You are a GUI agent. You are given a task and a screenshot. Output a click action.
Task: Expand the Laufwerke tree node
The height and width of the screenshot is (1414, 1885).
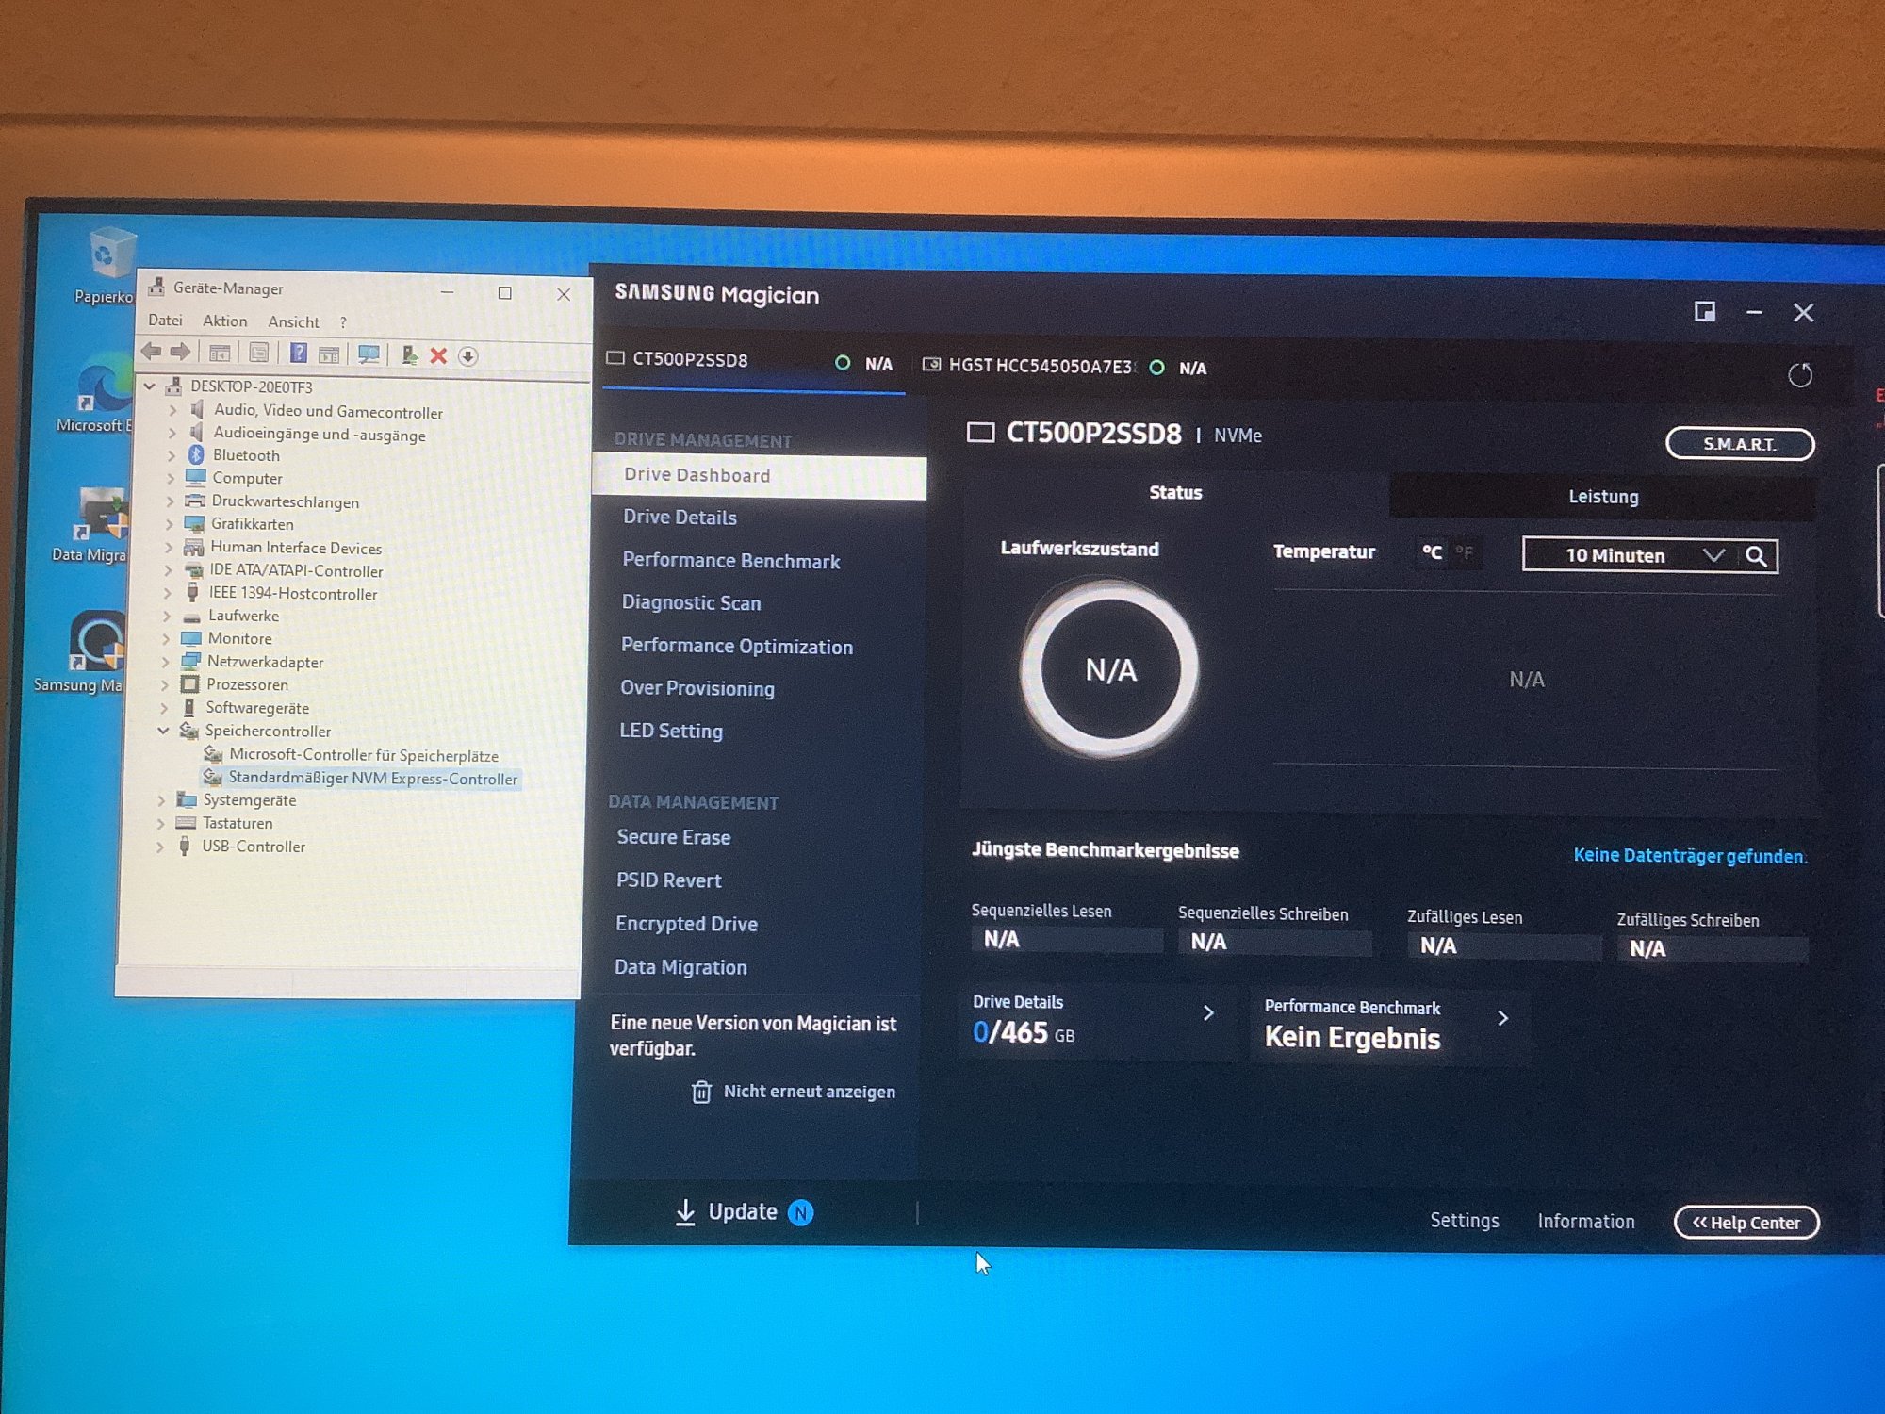168,617
